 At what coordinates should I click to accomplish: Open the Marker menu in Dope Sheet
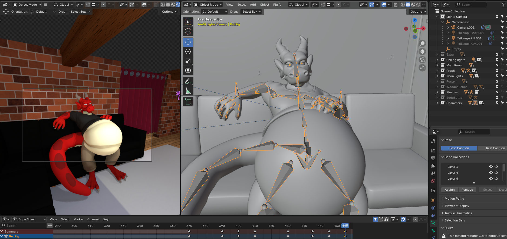(78, 219)
